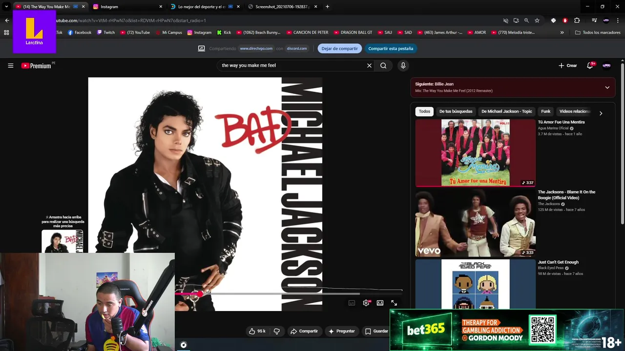Viewport: 625px width, 351px height.
Task: Open the YouTube account avatar menu
Action: click(606, 65)
